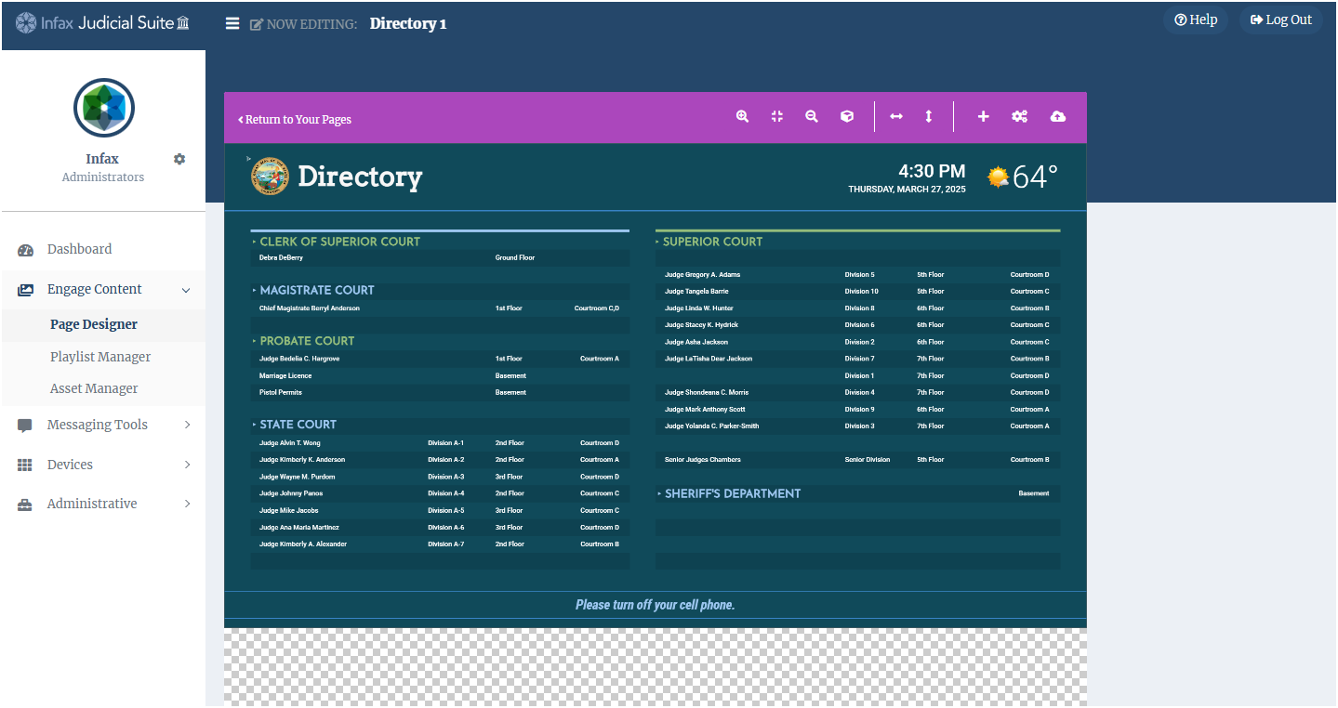Expand the Messaging Tools menu

103,425
